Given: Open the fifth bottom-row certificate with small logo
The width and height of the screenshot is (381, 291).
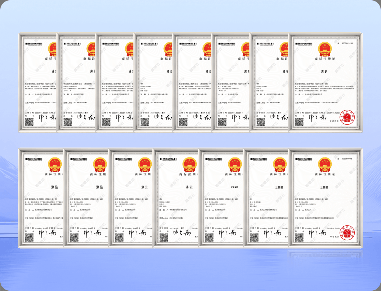Looking at the screenshot, I should click(221, 198).
